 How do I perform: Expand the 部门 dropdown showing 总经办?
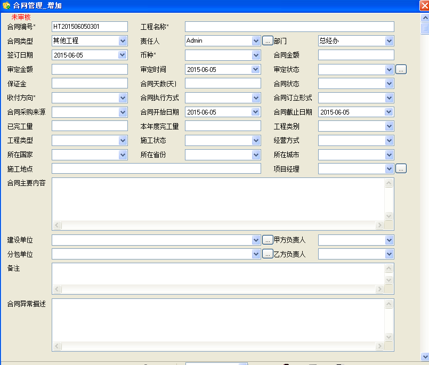[x=389, y=41]
